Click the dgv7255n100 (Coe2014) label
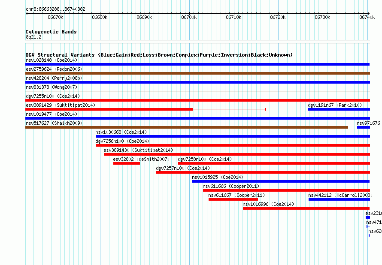The height and width of the screenshot is (265, 382). [53, 96]
